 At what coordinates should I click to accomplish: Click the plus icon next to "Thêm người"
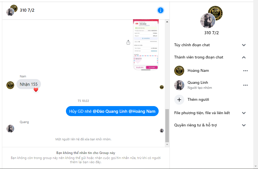coord(179,99)
